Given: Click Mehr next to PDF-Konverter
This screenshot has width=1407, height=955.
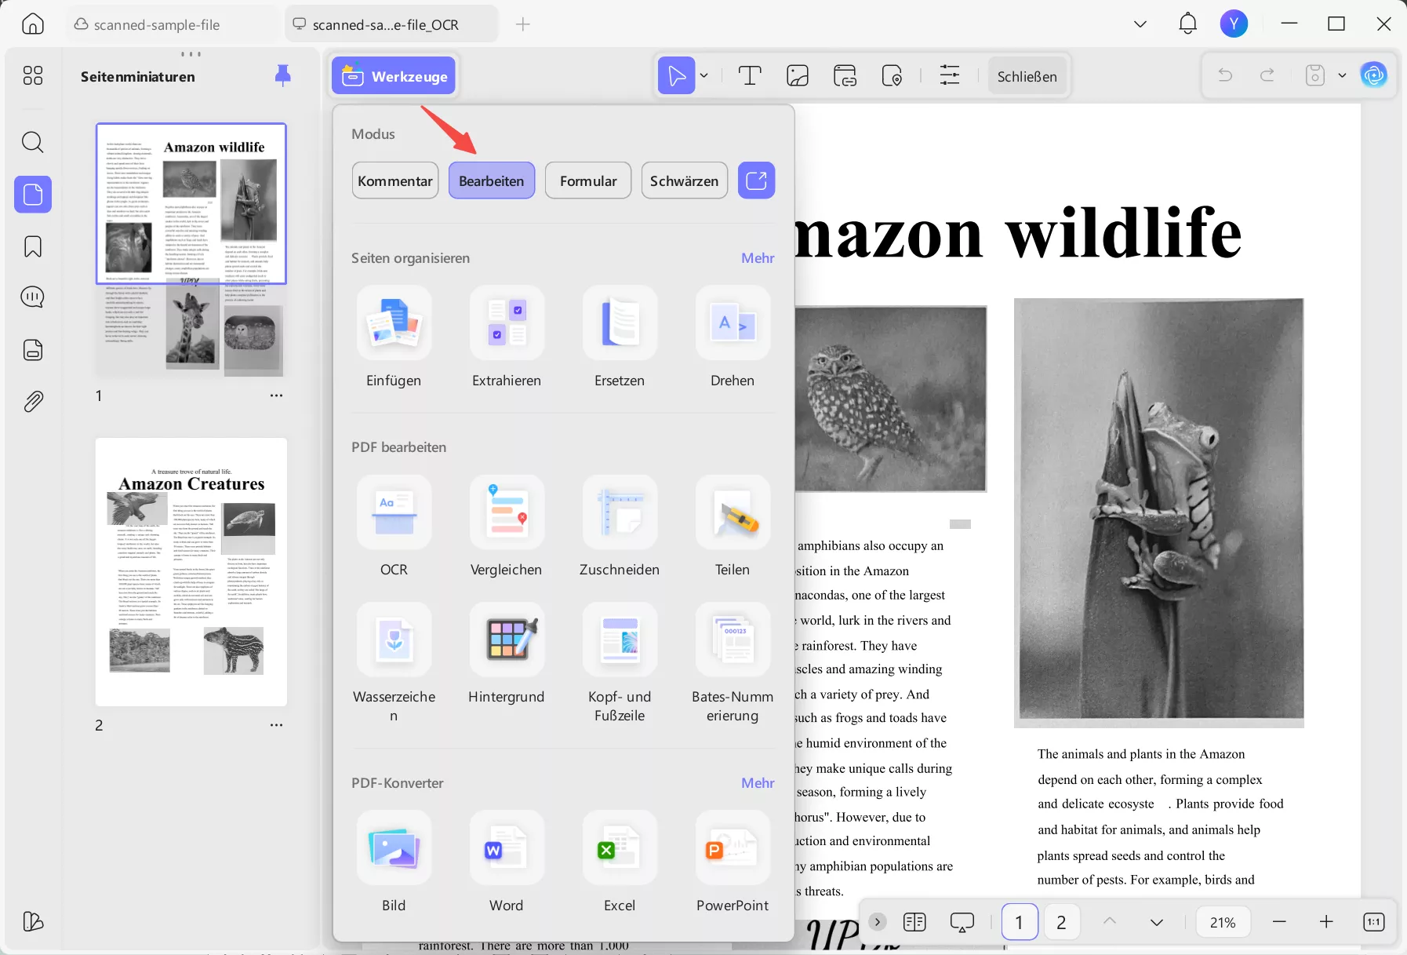Looking at the screenshot, I should pos(758,783).
